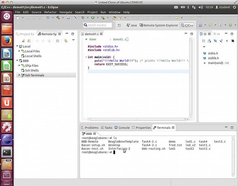The width and height of the screenshot is (238, 186).
Task: Select main(void) in the Outline view
Action: click(x=216, y=63)
